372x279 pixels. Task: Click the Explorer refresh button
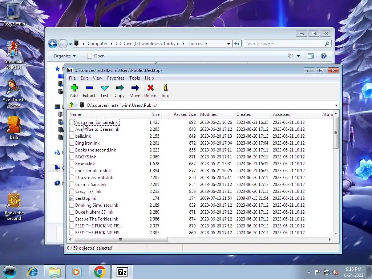[237, 44]
